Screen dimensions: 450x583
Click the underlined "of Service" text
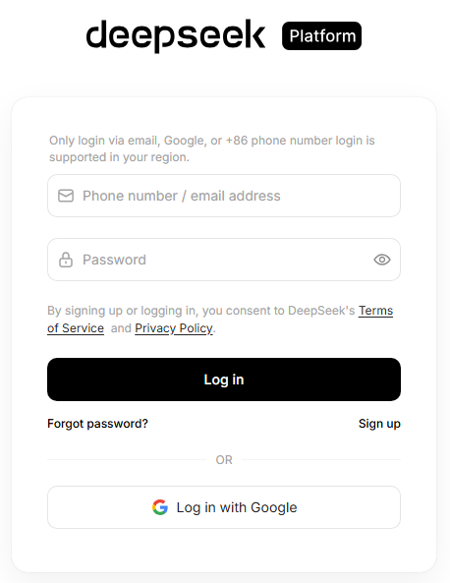click(76, 328)
